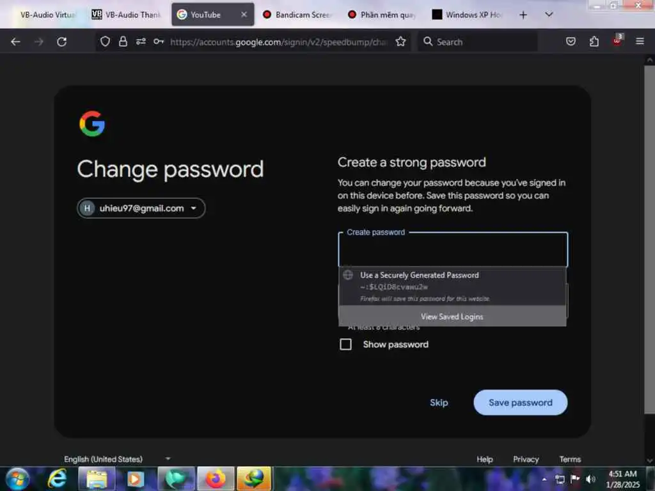Switch to Bandicam Screen tab
655x491 pixels.
(297, 15)
